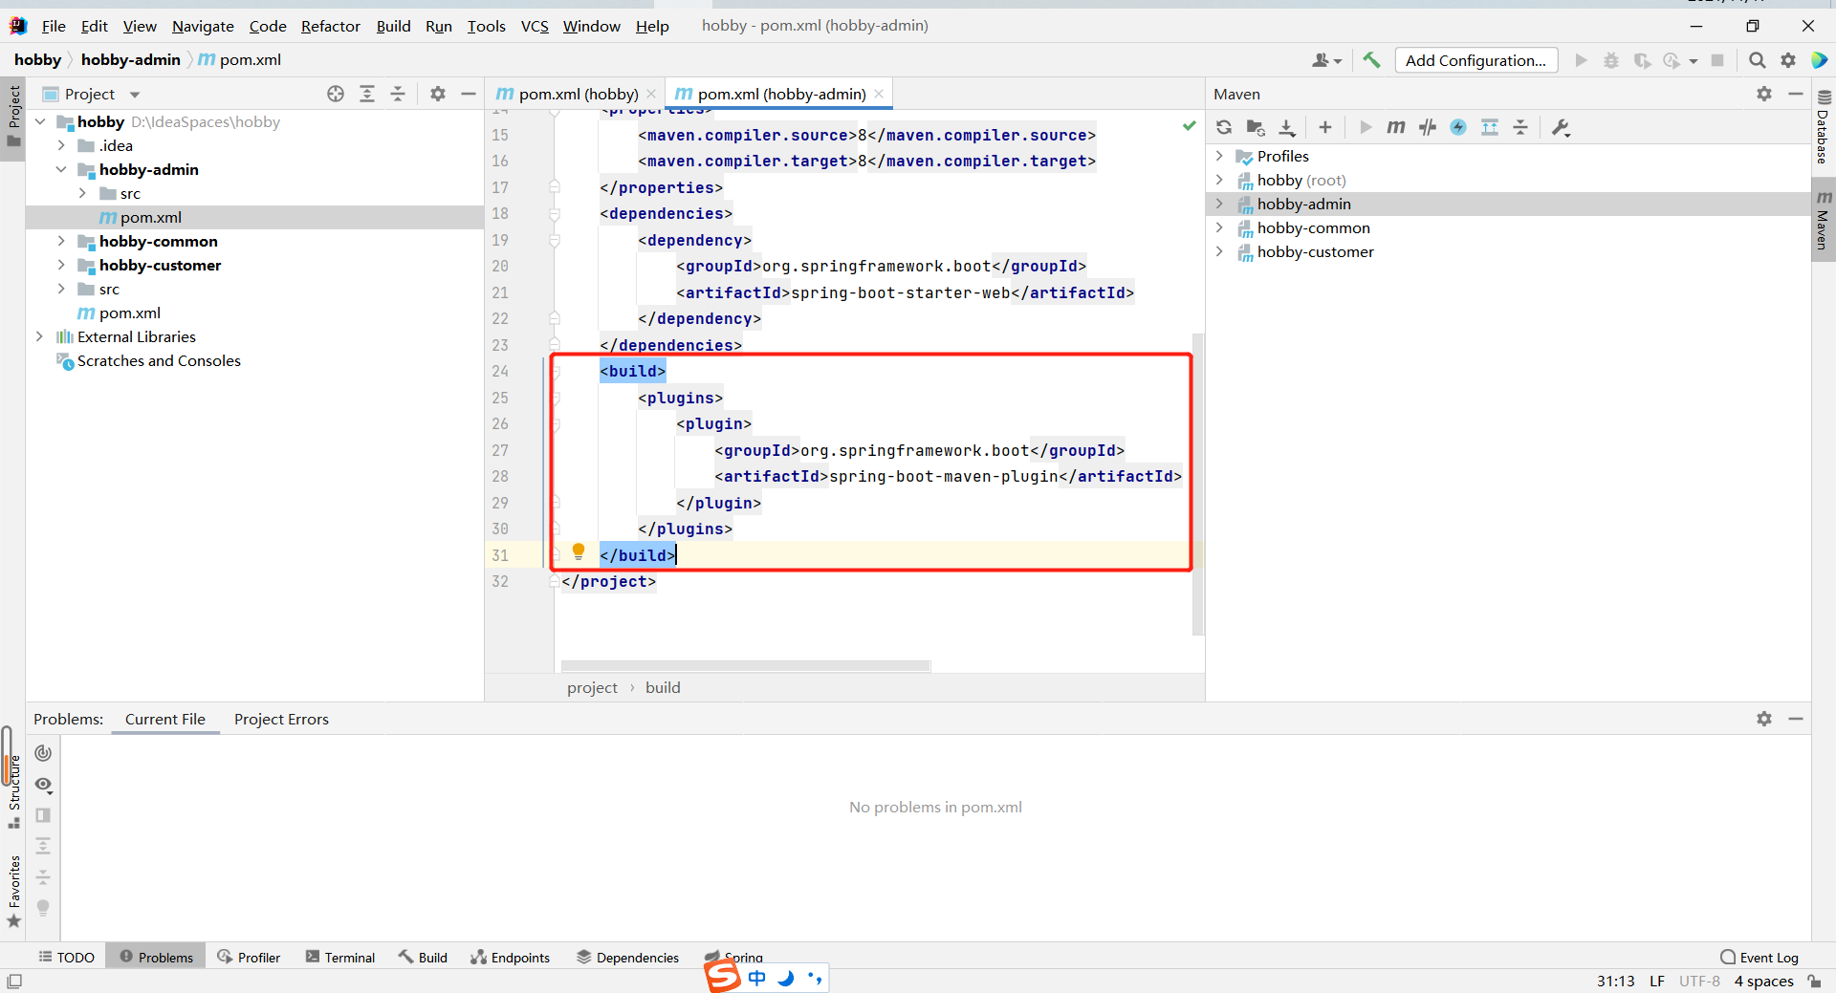Click Problems panel settings gear
Image resolution: width=1836 pixels, height=993 pixels.
coord(1764,719)
